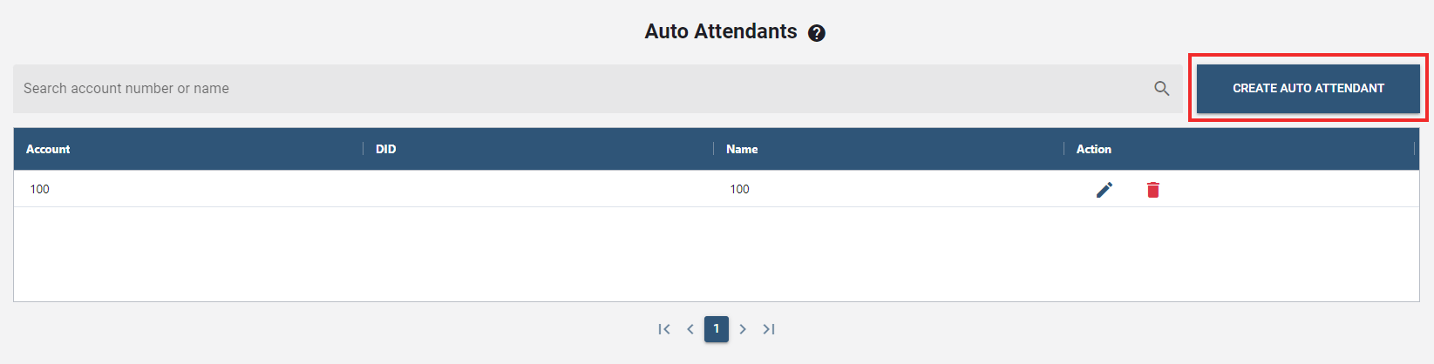Image resolution: width=1434 pixels, height=364 pixels.
Task: Jump to last page of results
Action: (x=769, y=329)
